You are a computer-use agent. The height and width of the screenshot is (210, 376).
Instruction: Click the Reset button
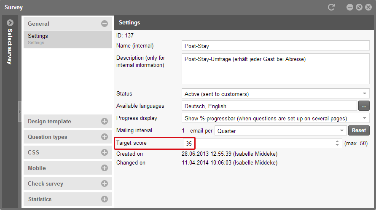(359, 130)
